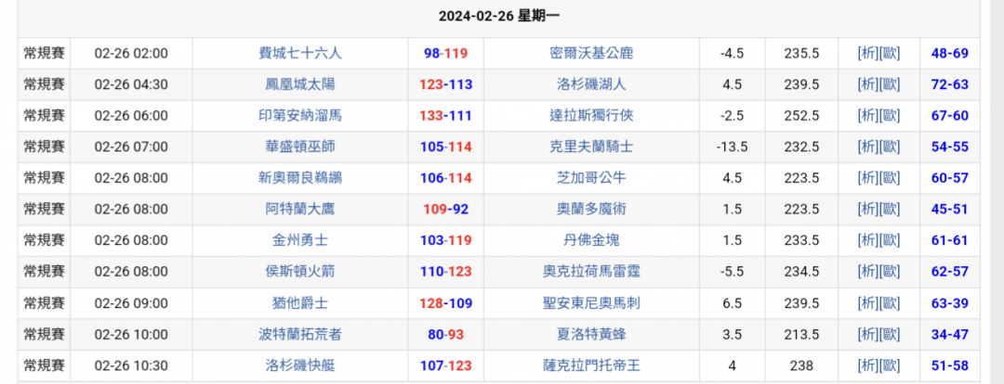This screenshot has height=384, width=1004.
Task: Open the 奧蘭多魔術 team link
Action: click(591, 209)
